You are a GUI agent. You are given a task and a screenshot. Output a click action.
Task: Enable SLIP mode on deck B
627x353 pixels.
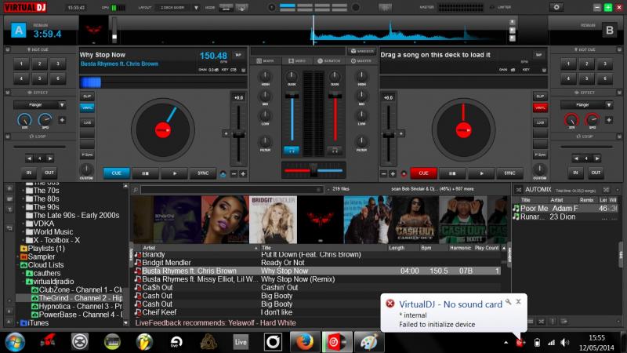[x=539, y=96]
